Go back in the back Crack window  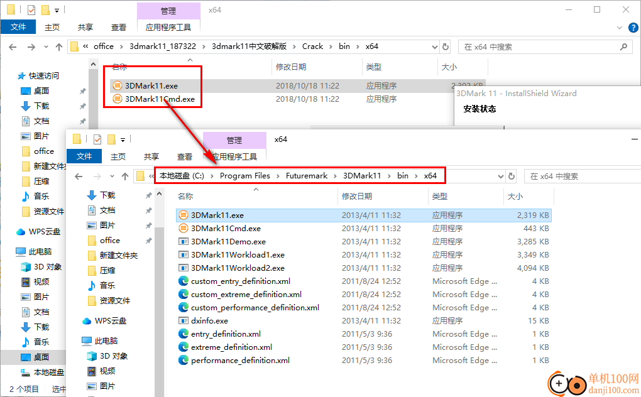click(13, 47)
